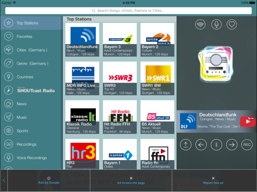Click the search field for songs and stations
The height and width of the screenshot is (192, 257).
[128, 11]
